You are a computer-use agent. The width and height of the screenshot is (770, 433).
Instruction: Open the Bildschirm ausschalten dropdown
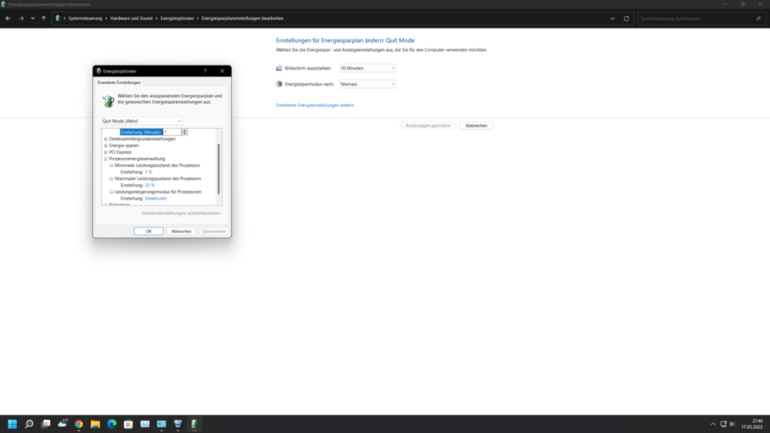click(367, 69)
